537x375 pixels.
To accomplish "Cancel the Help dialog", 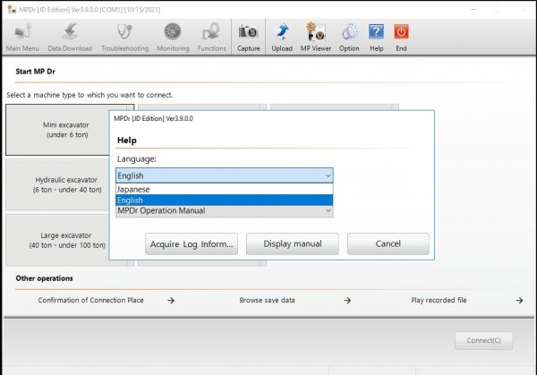I will tap(388, 243).
